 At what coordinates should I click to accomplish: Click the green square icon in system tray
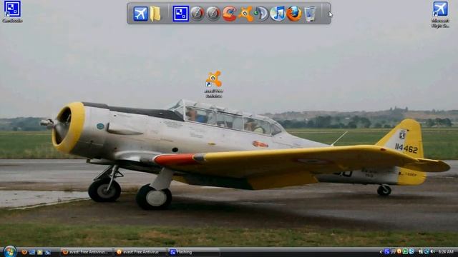point(405,251)
